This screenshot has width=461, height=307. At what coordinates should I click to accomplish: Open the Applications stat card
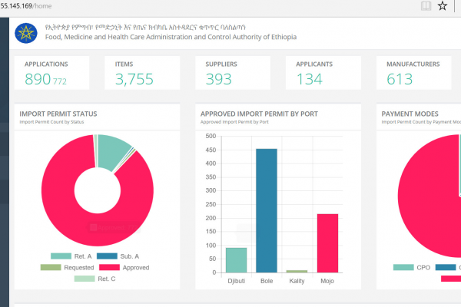pyautogui.click(x=51, y=73)
